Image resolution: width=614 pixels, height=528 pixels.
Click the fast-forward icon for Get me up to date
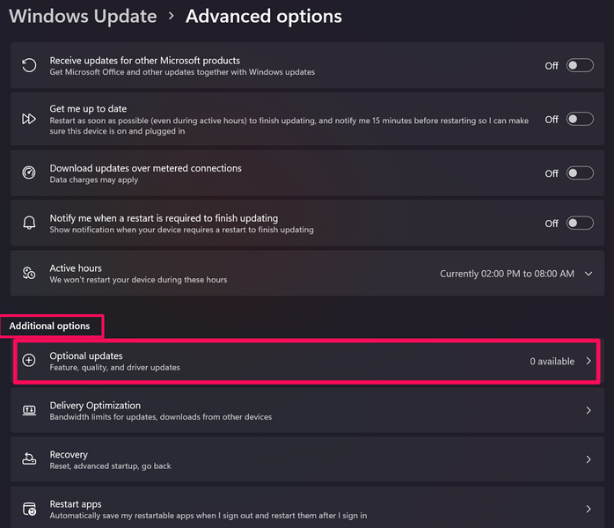point(29,119)
